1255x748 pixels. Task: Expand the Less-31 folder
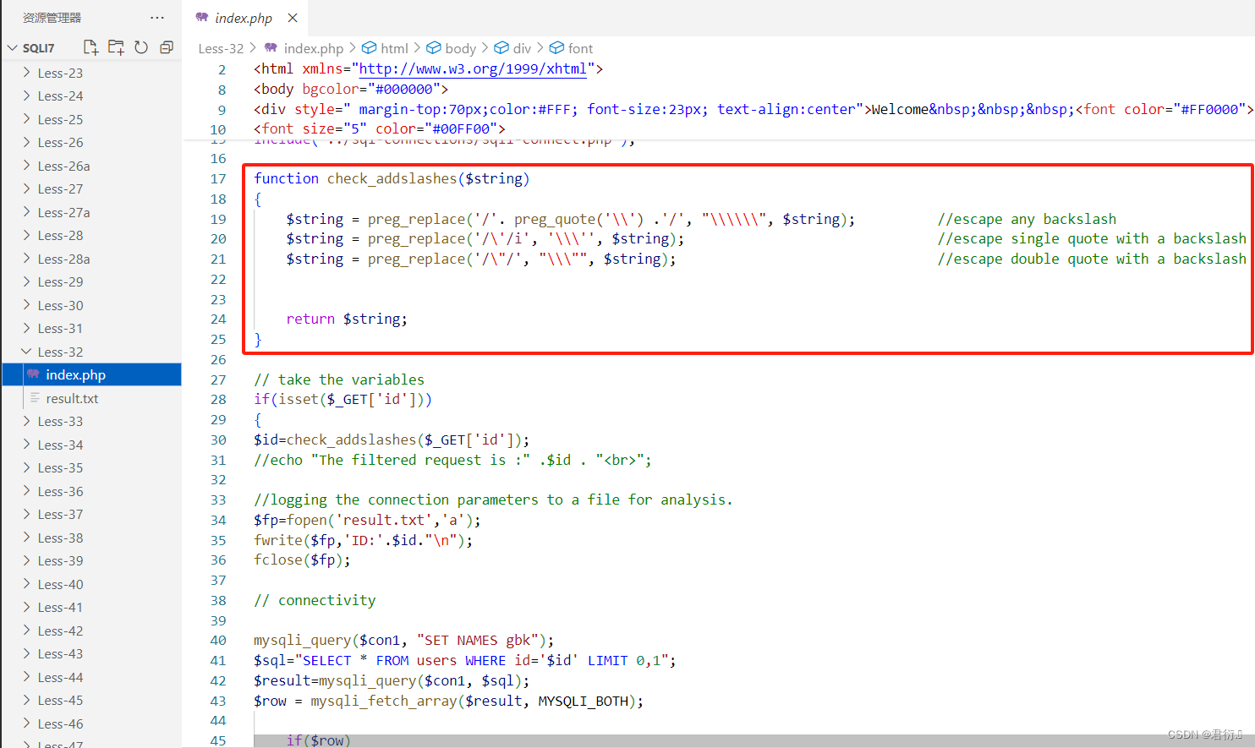click(x=90, y=328)
